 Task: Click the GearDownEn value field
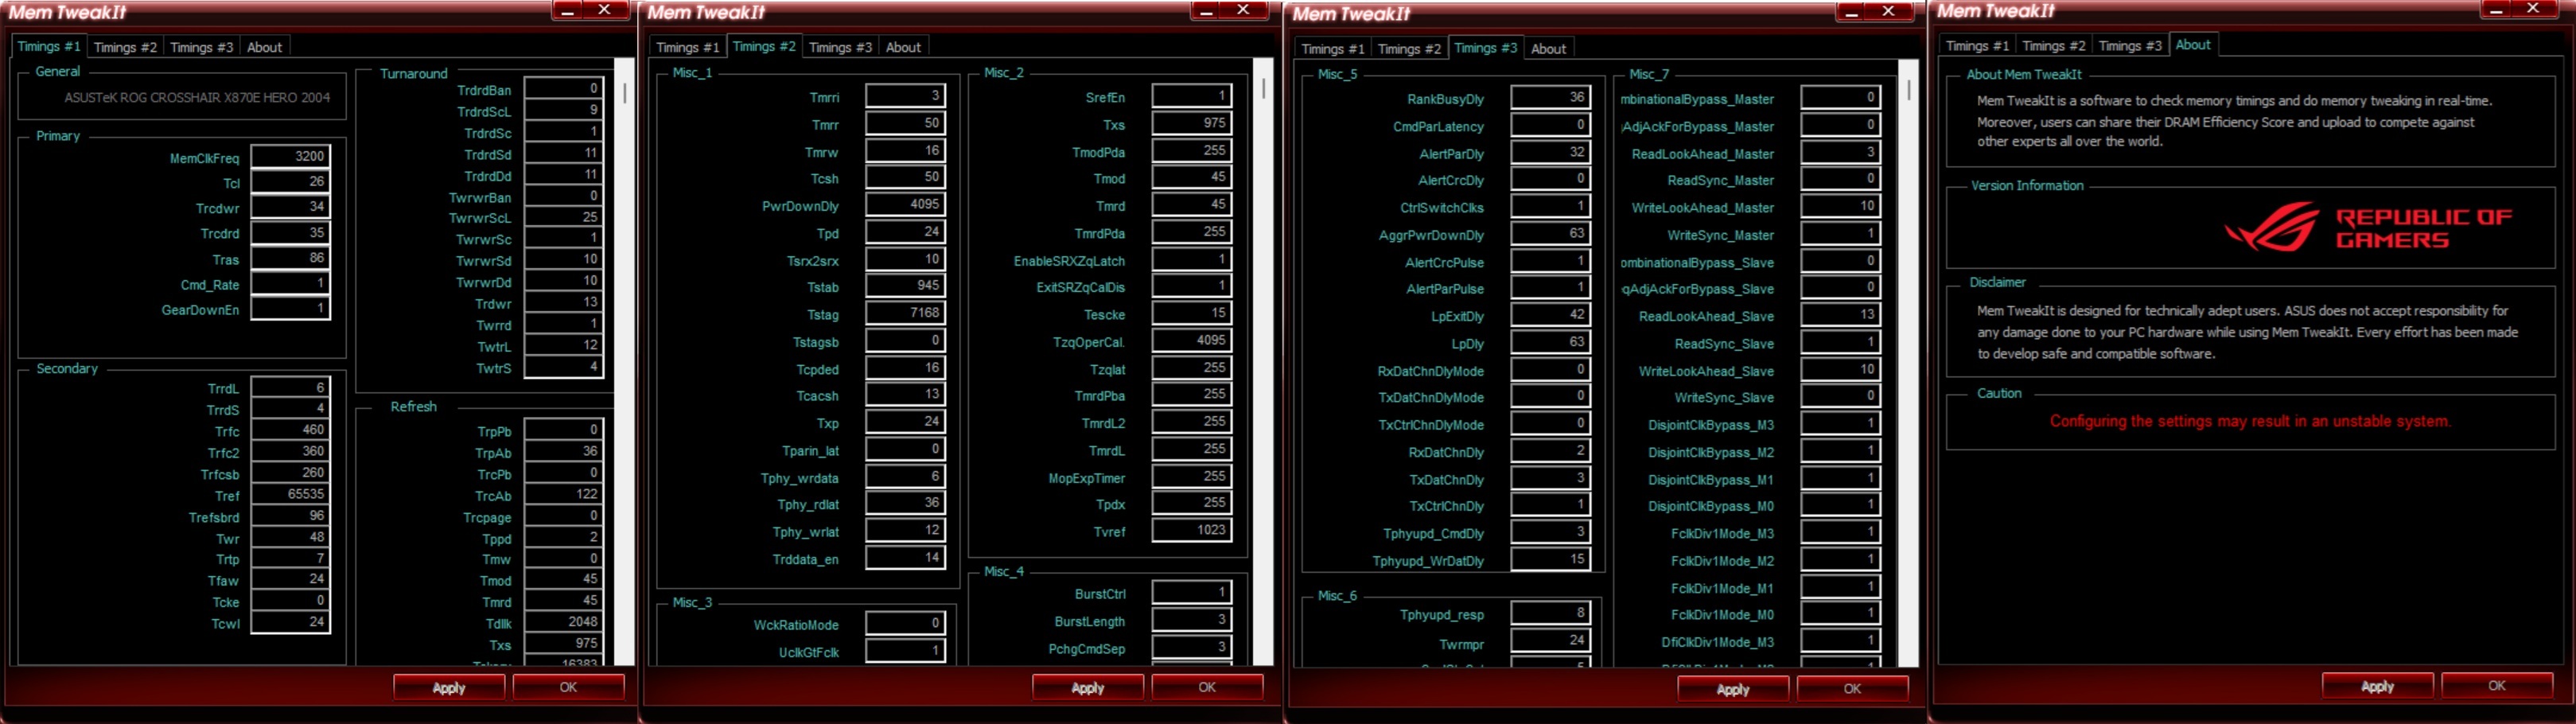pos(290,309)
